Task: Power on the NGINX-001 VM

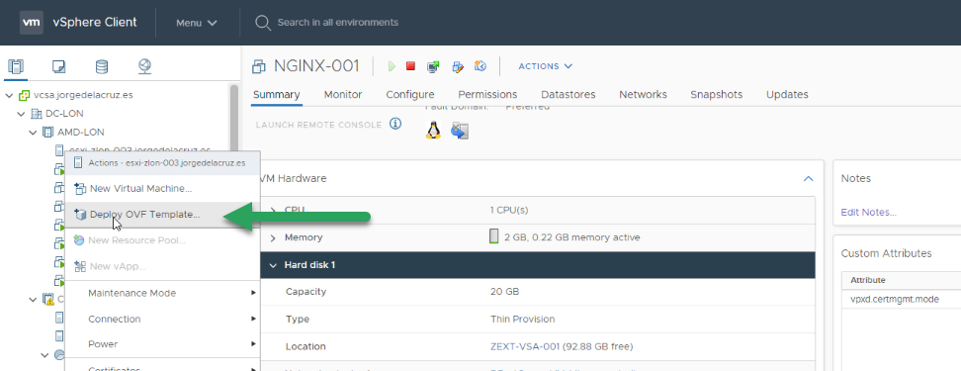Action: pos(392,66)
